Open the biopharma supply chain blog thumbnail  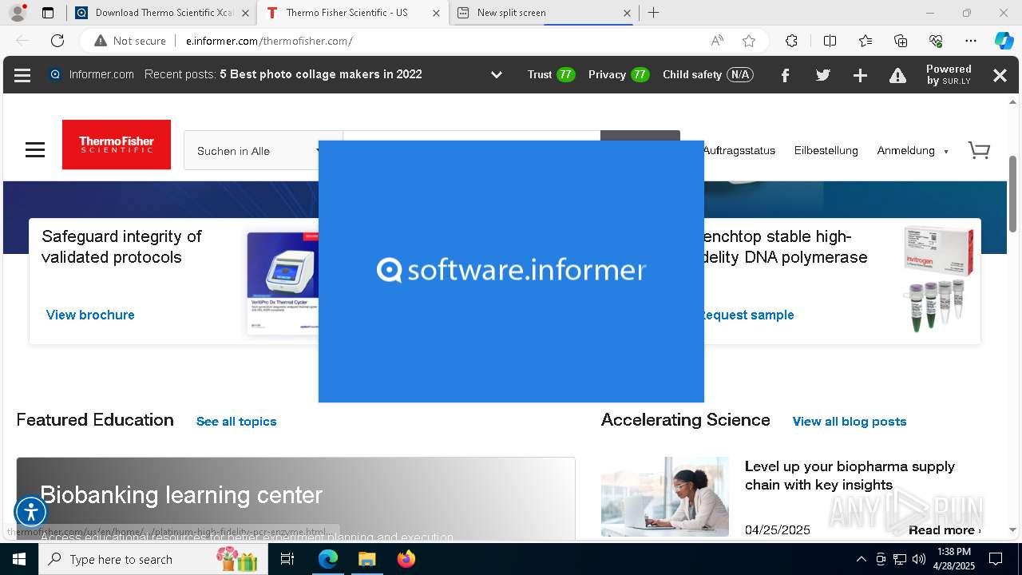665,497
